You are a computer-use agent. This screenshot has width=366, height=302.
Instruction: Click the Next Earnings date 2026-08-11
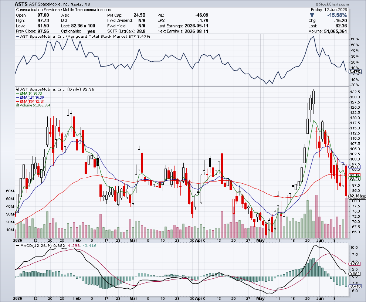[196, 31]
